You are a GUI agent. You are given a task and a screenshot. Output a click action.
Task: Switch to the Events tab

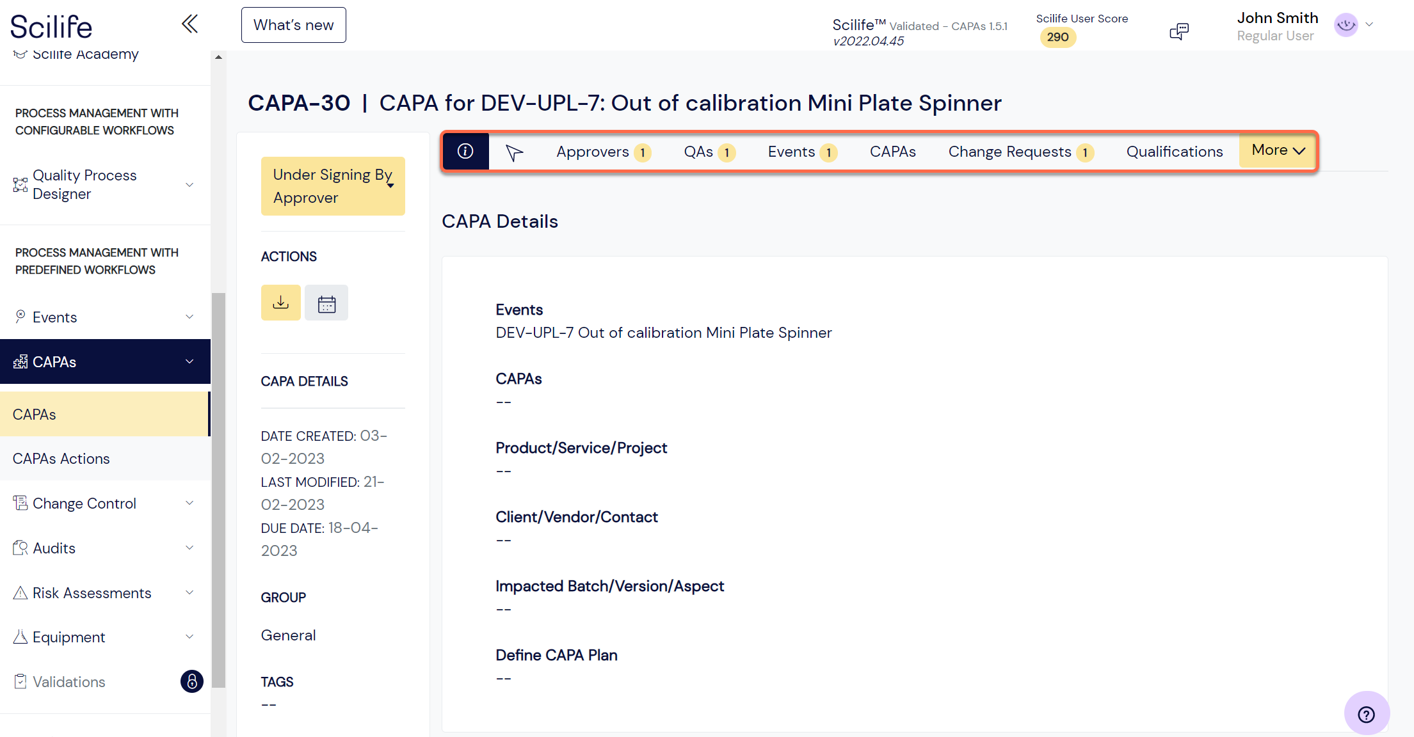click(x=802, y=152)
